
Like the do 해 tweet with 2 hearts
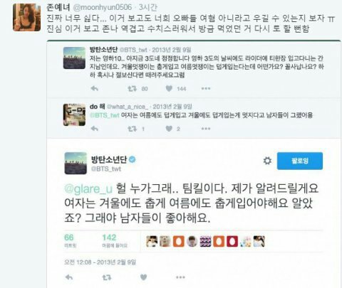tap(169, 129)
